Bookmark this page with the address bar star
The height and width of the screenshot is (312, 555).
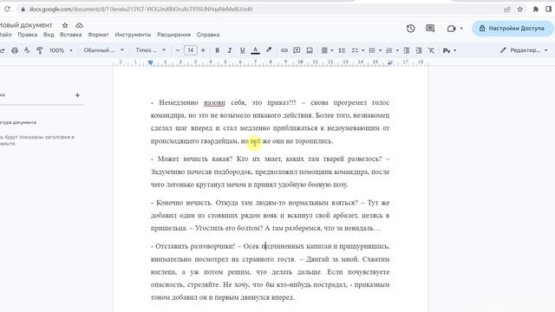pos(520,10)
